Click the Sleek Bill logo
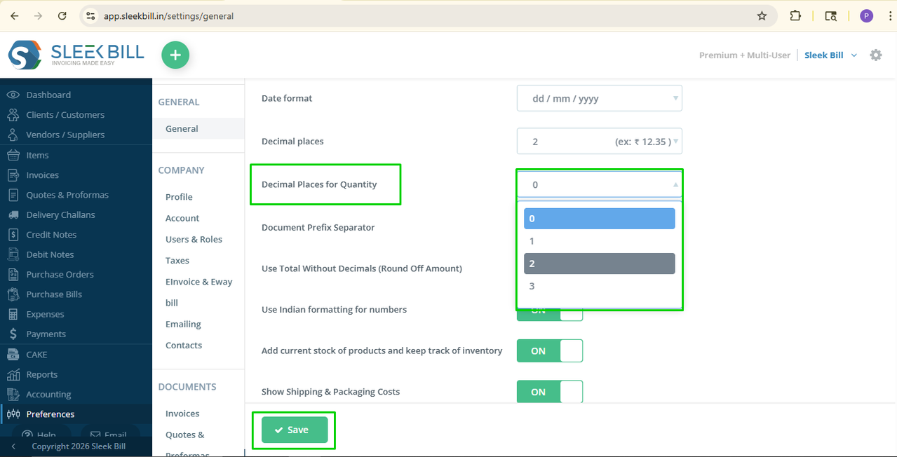 tap(76, 55)
